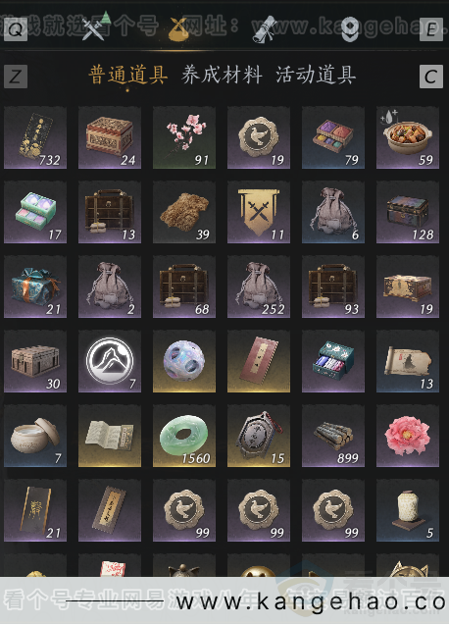The image size is (449, 625).
Task: Select the 普通道具 tab
Action: coord(127,75)
